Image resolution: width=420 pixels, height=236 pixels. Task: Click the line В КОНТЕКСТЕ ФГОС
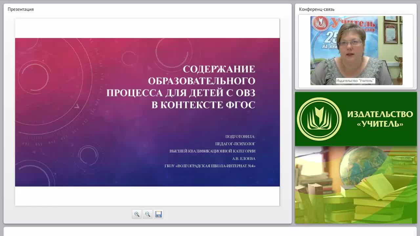(x=203, y=105)
